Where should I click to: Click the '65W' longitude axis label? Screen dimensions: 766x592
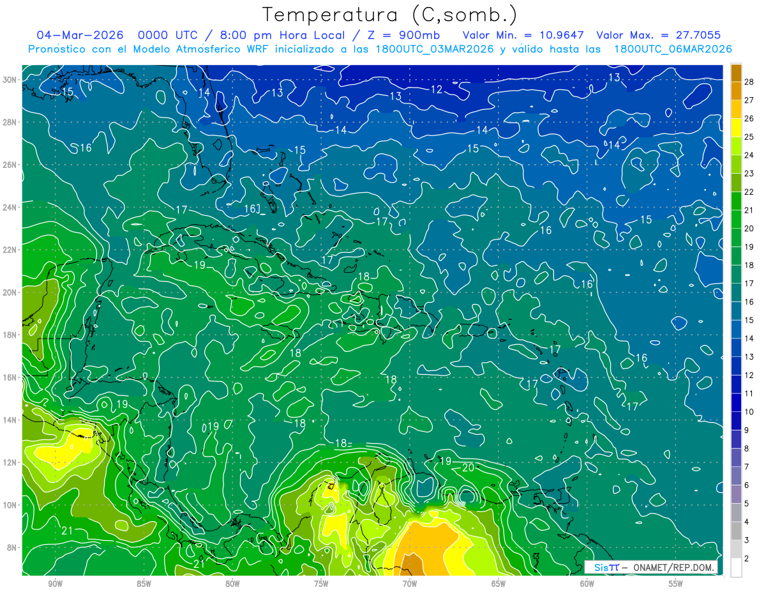click(x=499, y=584)
